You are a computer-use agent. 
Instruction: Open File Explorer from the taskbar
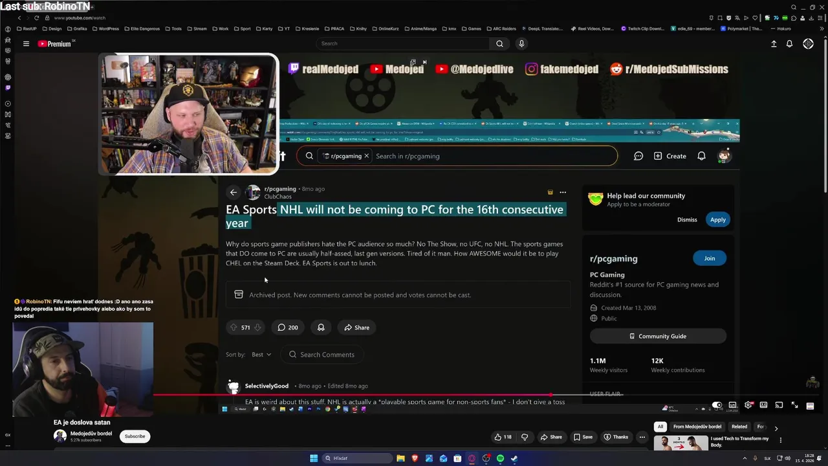(400, 458)
